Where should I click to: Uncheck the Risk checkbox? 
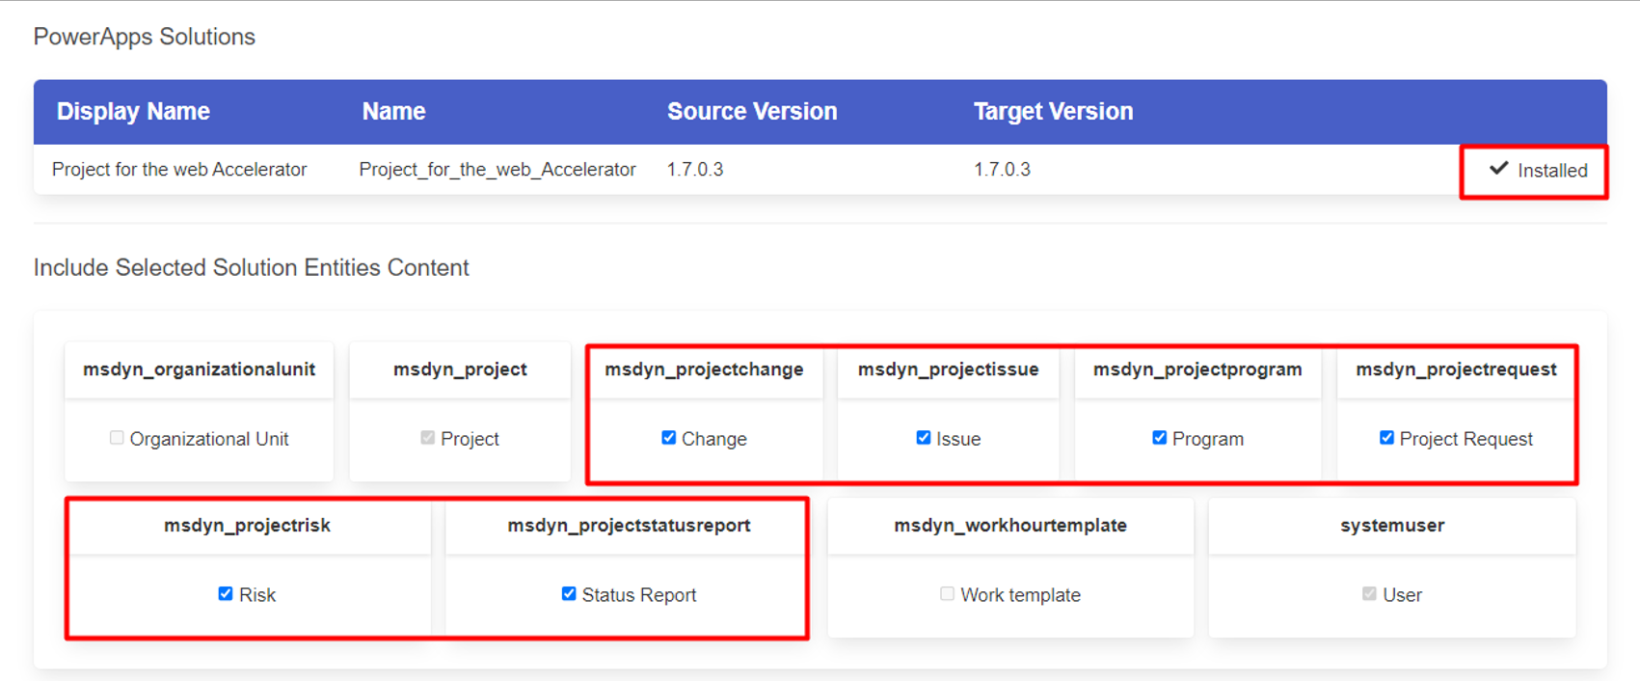pyautogui.click(x=225, y=594)
